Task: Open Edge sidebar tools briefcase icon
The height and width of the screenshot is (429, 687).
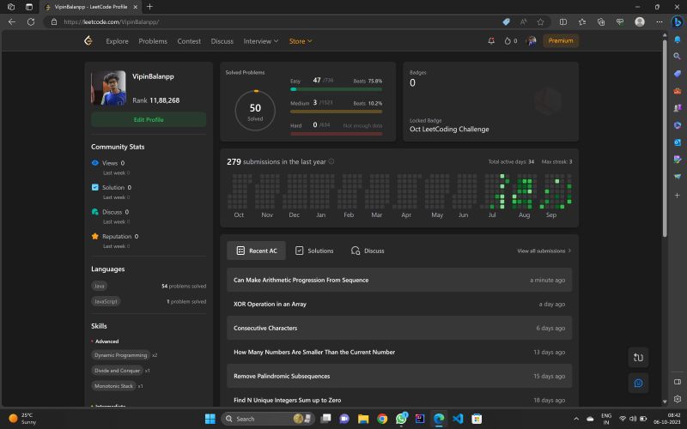Action: [677, 91]
